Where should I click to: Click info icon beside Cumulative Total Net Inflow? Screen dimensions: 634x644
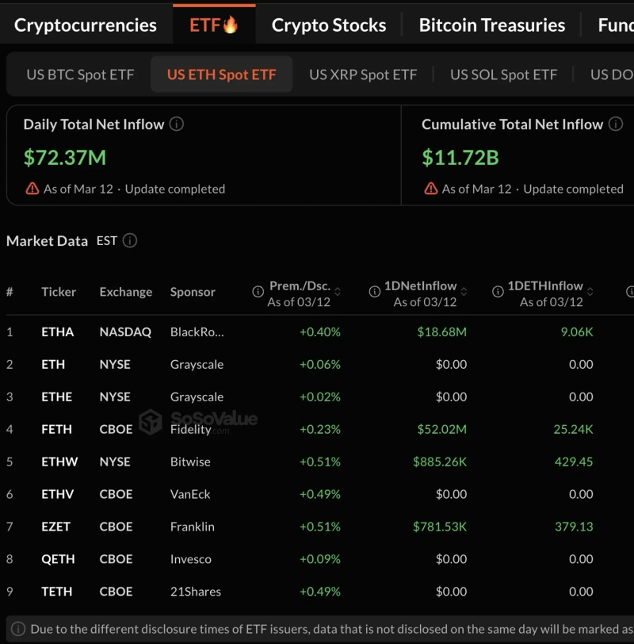tap(616, 125)
